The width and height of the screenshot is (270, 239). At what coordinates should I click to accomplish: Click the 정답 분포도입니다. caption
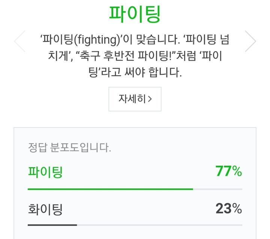(x=70, y=147)
